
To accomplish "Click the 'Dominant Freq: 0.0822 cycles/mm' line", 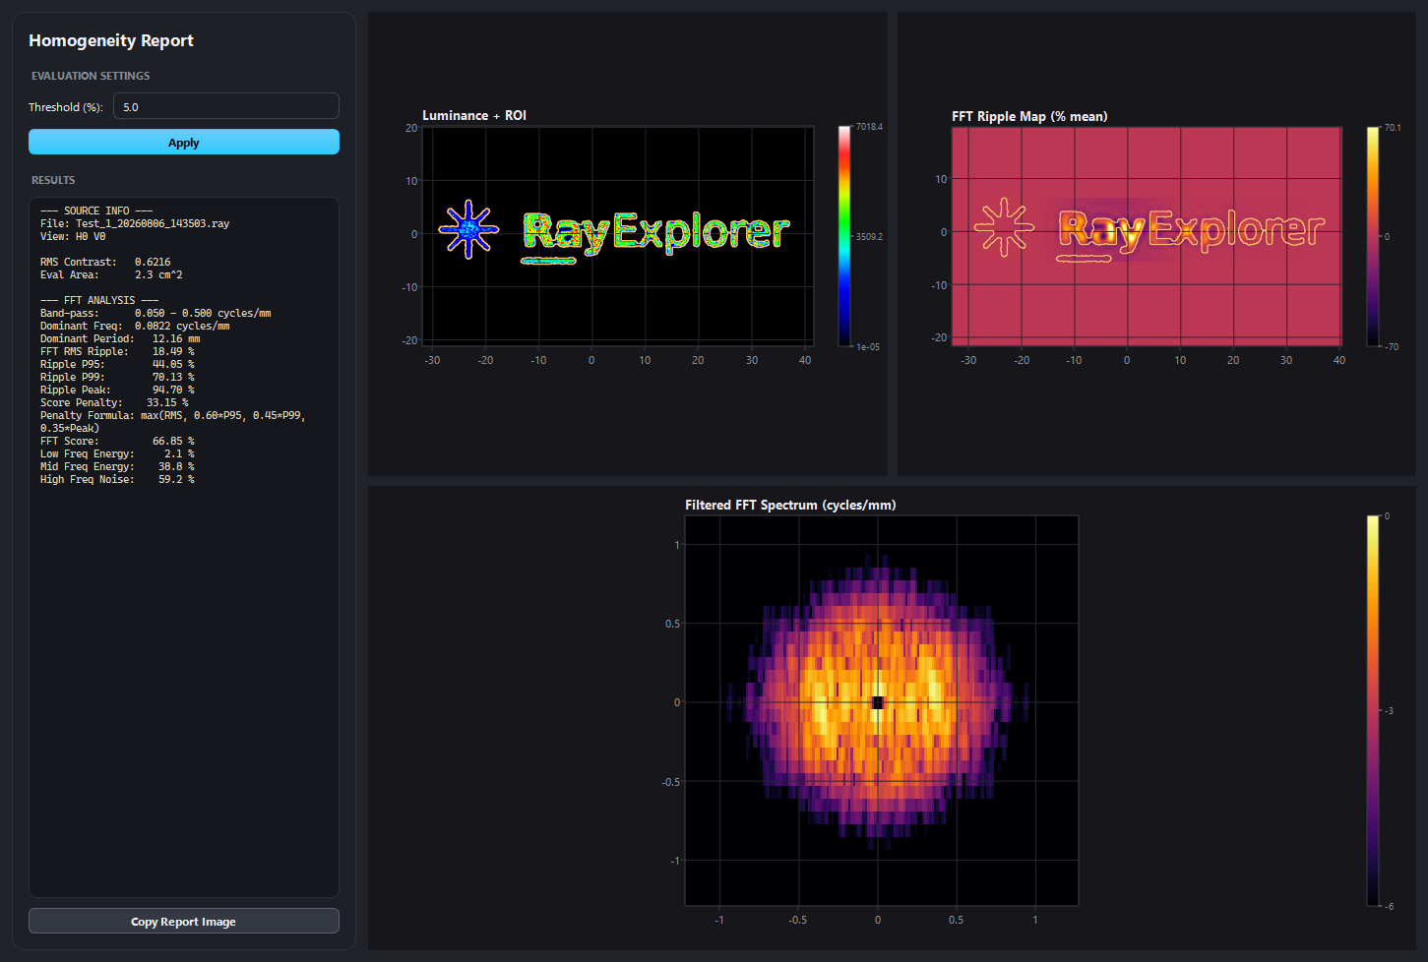I will tap(135, 326).
